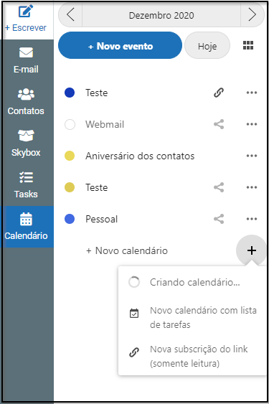Image resolution: width=269 pixels, height=404 pixels.
Task: Open the grid view icon next to Hoje
Action: click(248, 45)
